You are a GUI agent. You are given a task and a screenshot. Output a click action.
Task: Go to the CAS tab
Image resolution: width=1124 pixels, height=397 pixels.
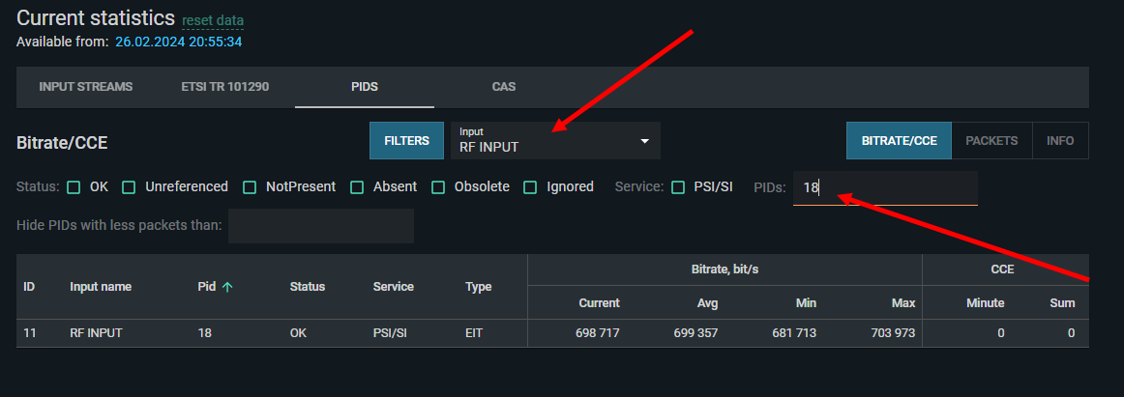pos(504,87)
